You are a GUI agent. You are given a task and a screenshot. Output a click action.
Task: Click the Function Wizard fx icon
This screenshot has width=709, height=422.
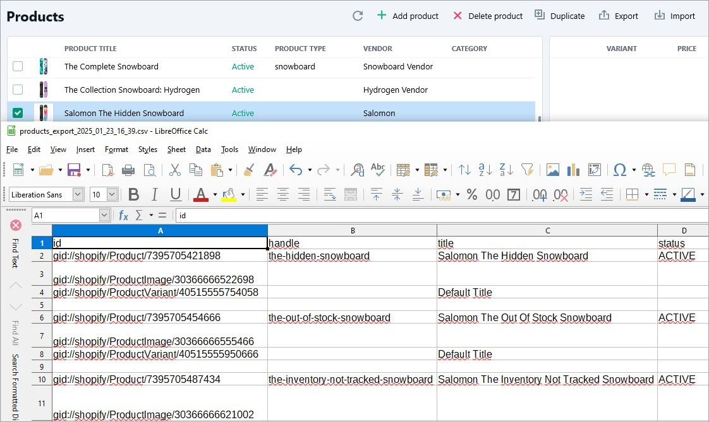[123, 215]
